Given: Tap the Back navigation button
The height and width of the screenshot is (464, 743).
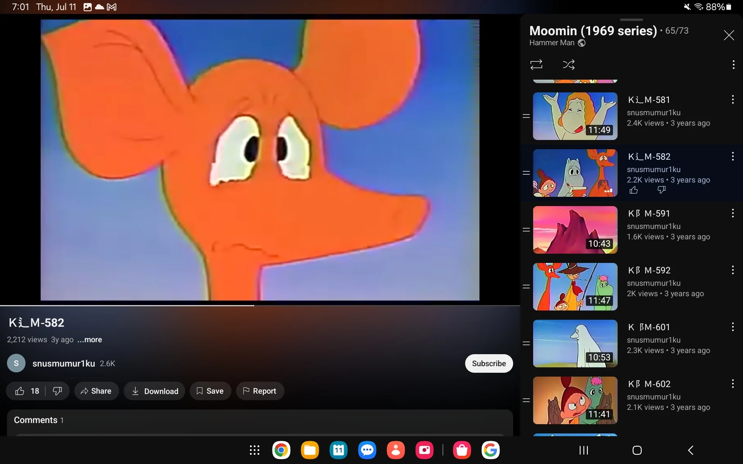Looking at the screenshot, I should coord(691,450).
